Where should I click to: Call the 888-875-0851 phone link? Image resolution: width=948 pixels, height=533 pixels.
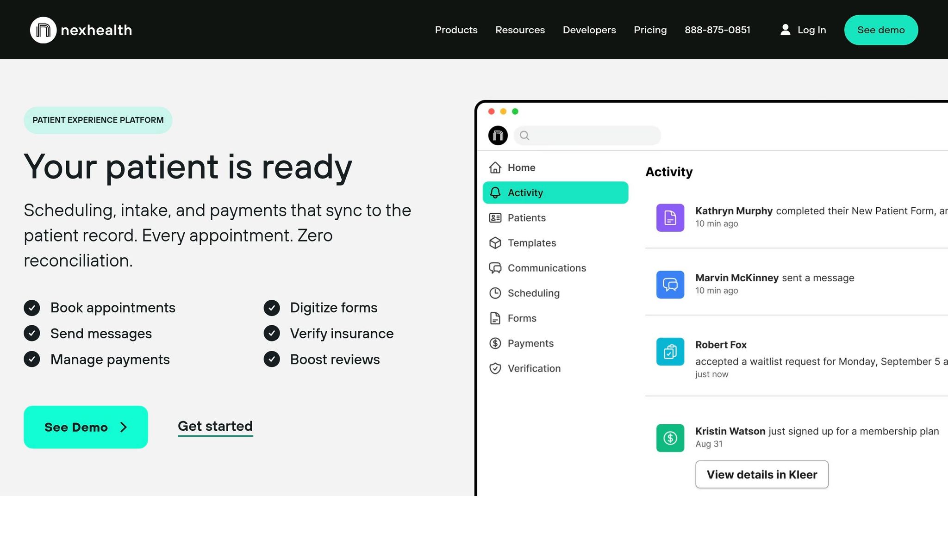(717, 30)
